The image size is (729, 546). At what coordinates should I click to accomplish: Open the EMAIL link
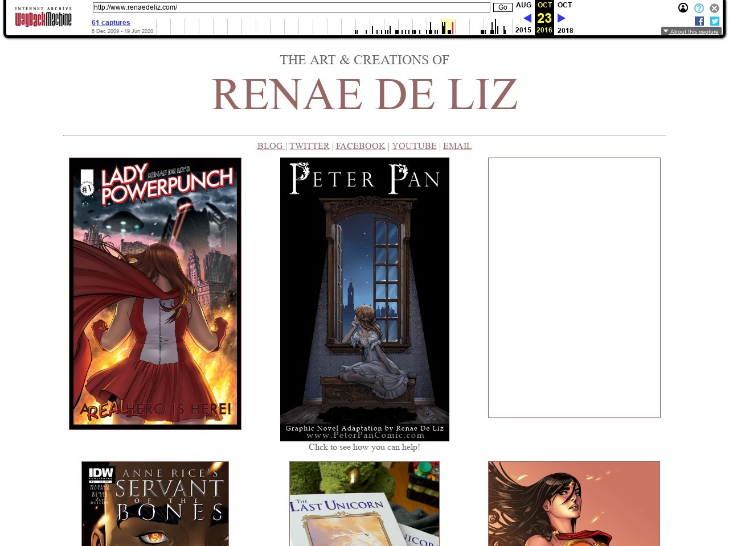(x=457, y=146)
